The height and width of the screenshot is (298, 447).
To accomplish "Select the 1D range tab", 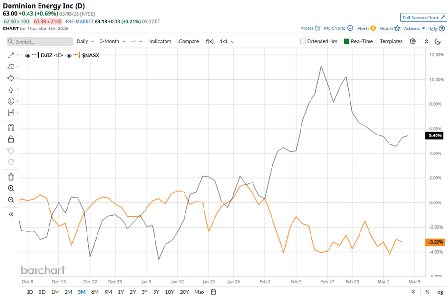I will coord(29,292).
